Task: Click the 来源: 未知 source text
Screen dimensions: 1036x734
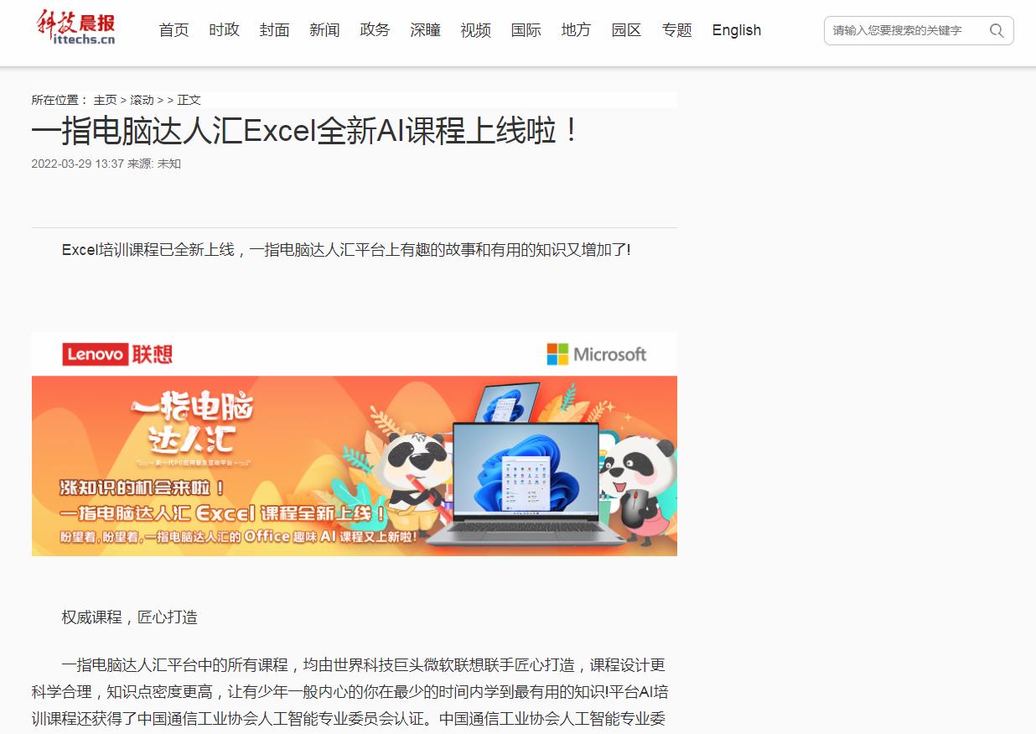Action: [x=154, y=164]
